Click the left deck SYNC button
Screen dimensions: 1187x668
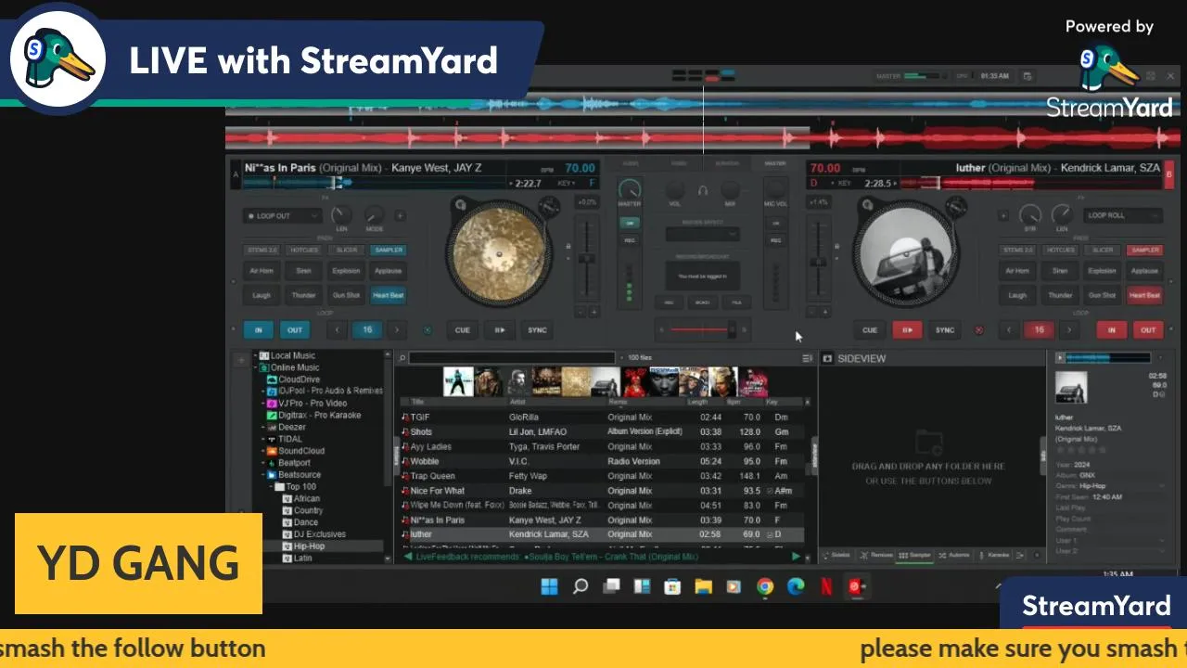click(x=537, y=330)
